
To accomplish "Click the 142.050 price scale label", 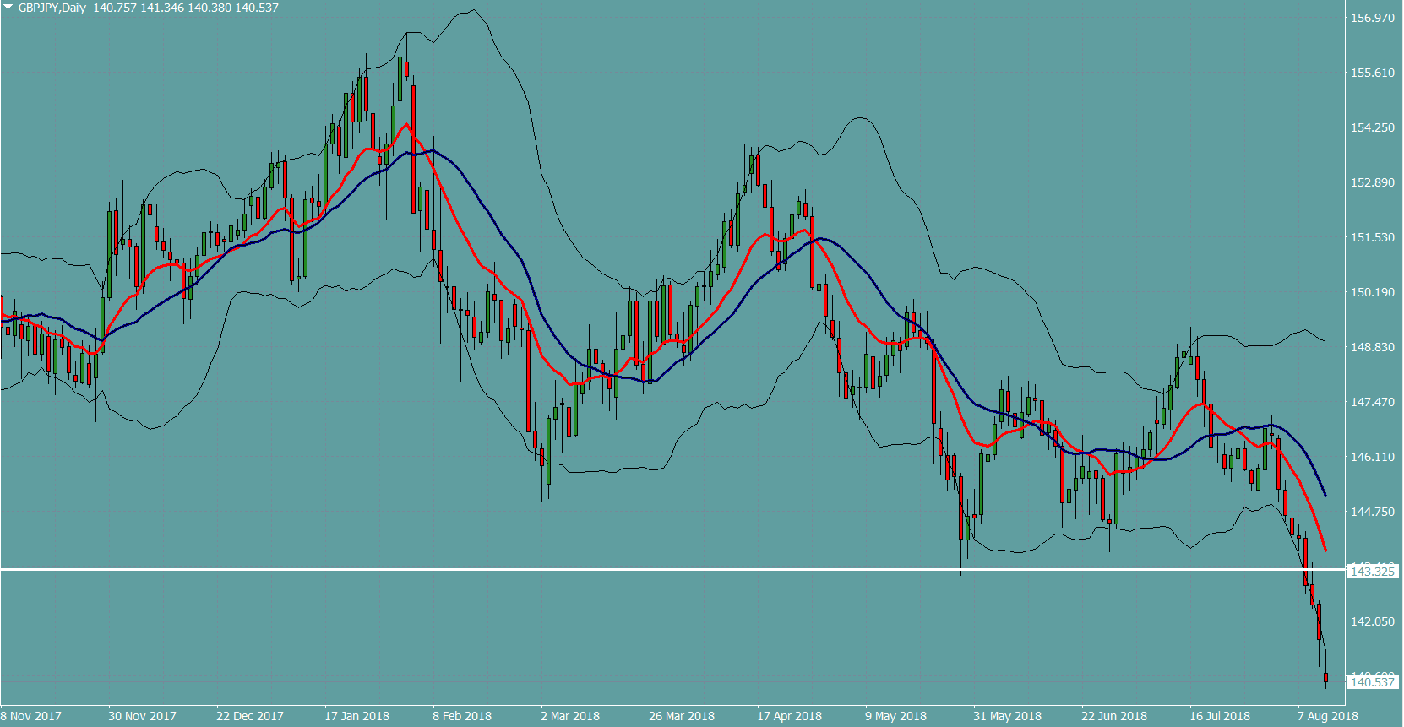I will coord(1373,621).
